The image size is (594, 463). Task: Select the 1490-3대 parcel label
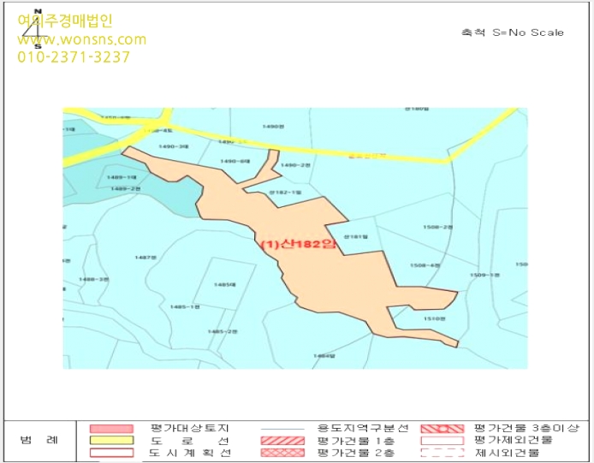pyautogui.click(x=173, y=146)
